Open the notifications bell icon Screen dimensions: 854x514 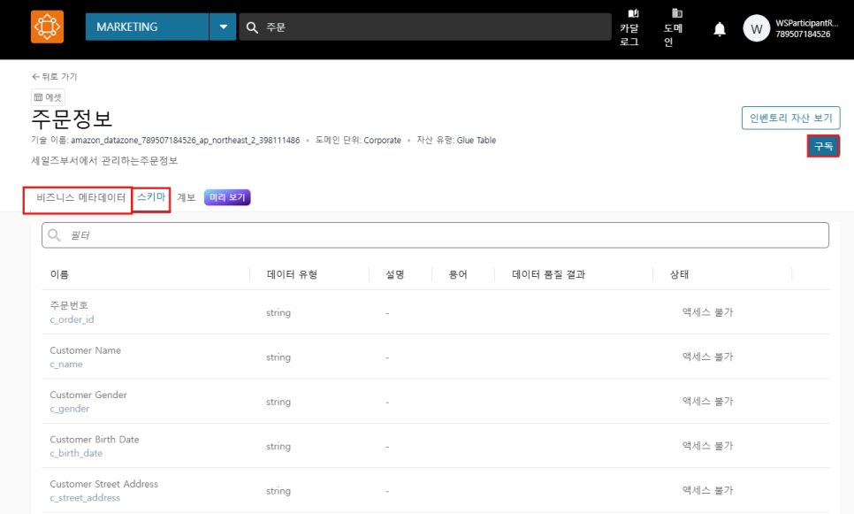click(720, 29)
